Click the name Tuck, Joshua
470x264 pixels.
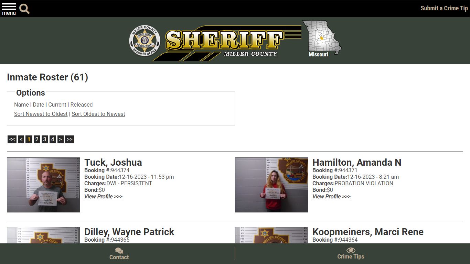113,162
